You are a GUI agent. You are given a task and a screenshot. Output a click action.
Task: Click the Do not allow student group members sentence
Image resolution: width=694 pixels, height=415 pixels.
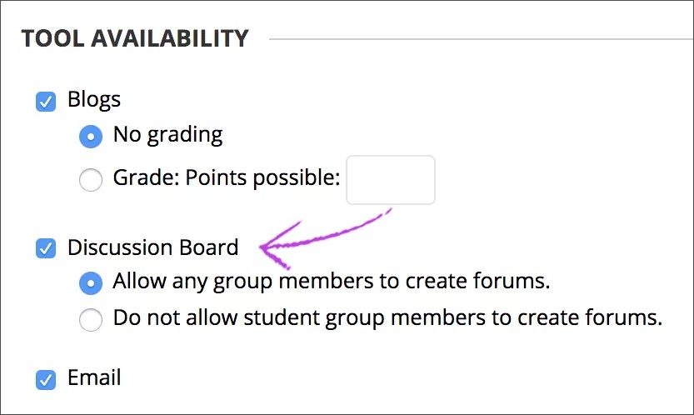click(x=387, y=318)
